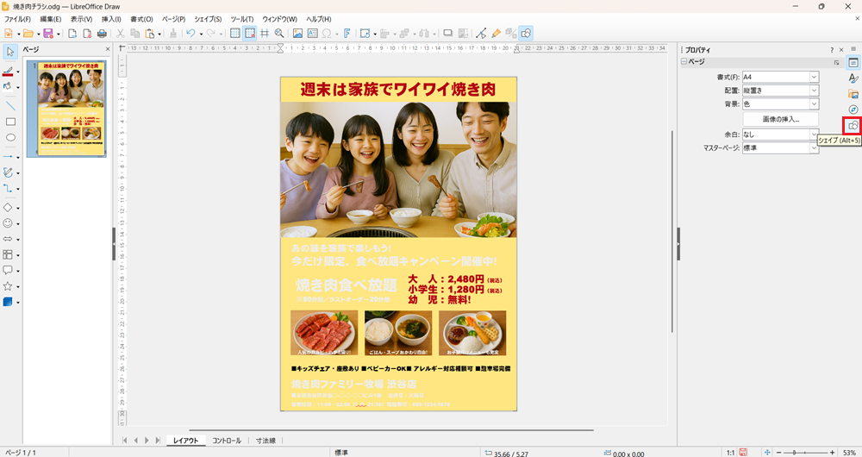Toggle grid display in toolbar
The image size is (862, 457).
(234, 34)
